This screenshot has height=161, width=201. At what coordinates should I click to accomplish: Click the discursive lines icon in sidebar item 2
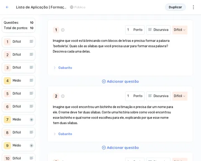pos(31,55)
